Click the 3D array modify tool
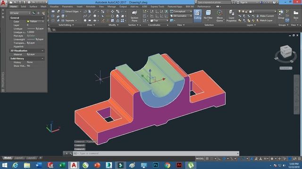The image size is (302, 169). (122, 21)
